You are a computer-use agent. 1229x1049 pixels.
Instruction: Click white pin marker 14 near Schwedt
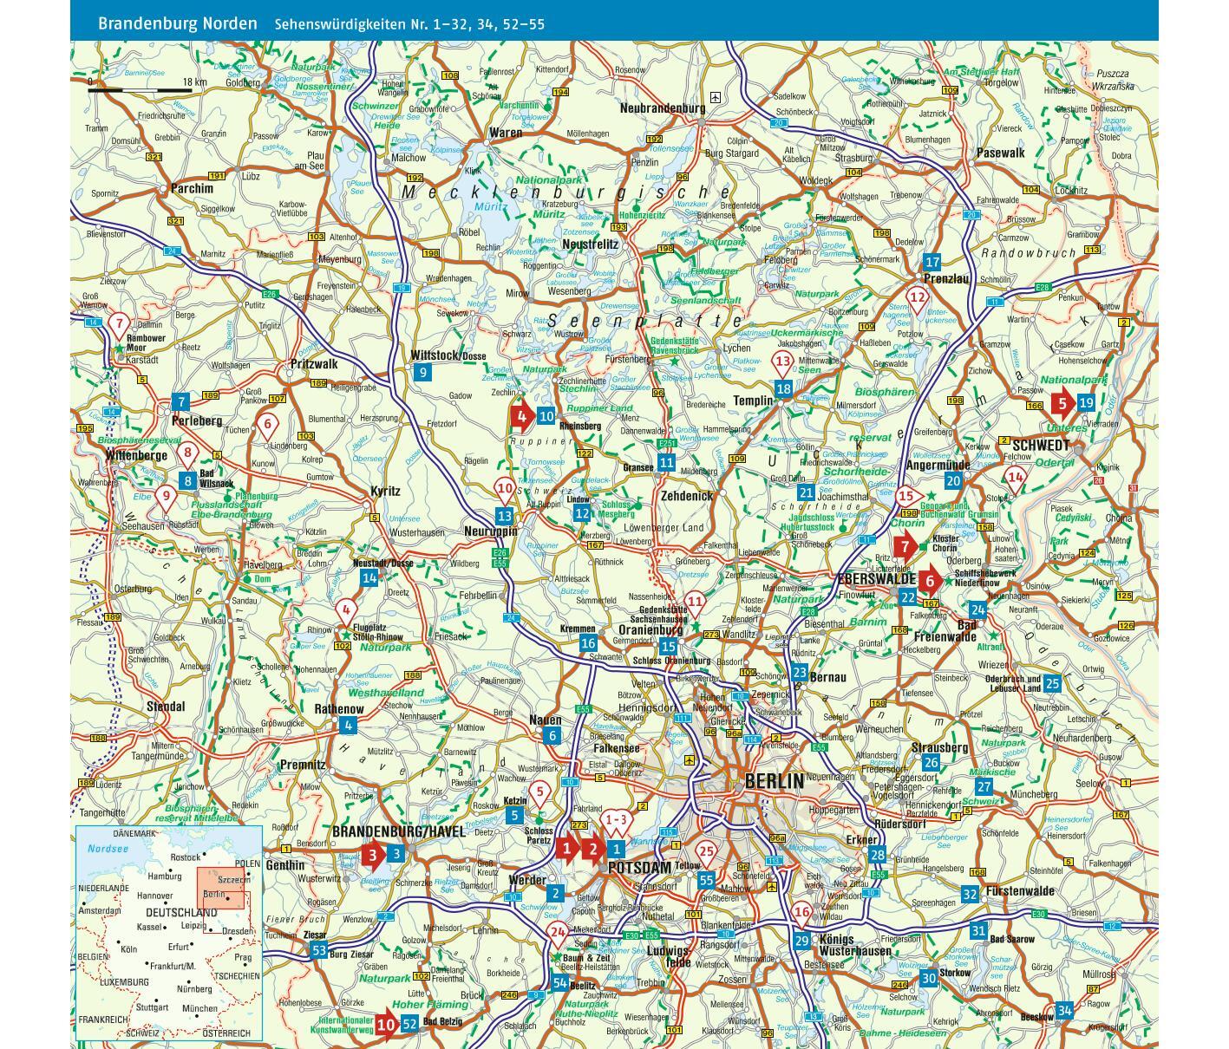tap(1015, 478)
